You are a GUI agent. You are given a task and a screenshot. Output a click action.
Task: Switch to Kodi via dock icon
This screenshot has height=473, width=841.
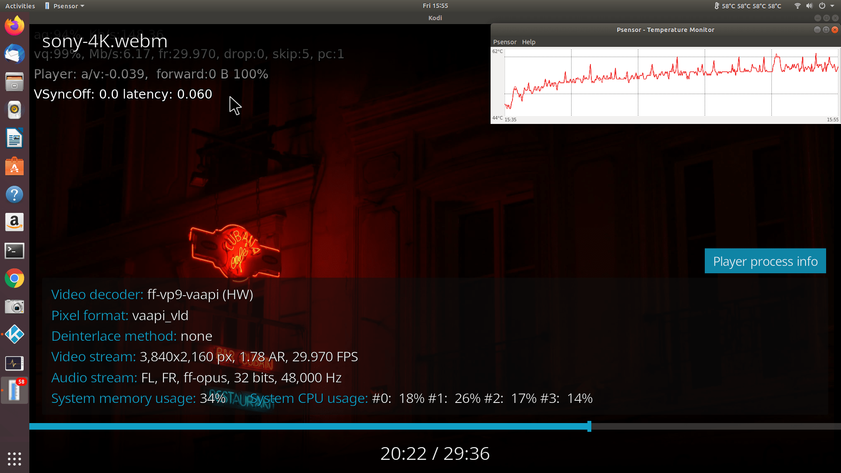tap(14, 335)
